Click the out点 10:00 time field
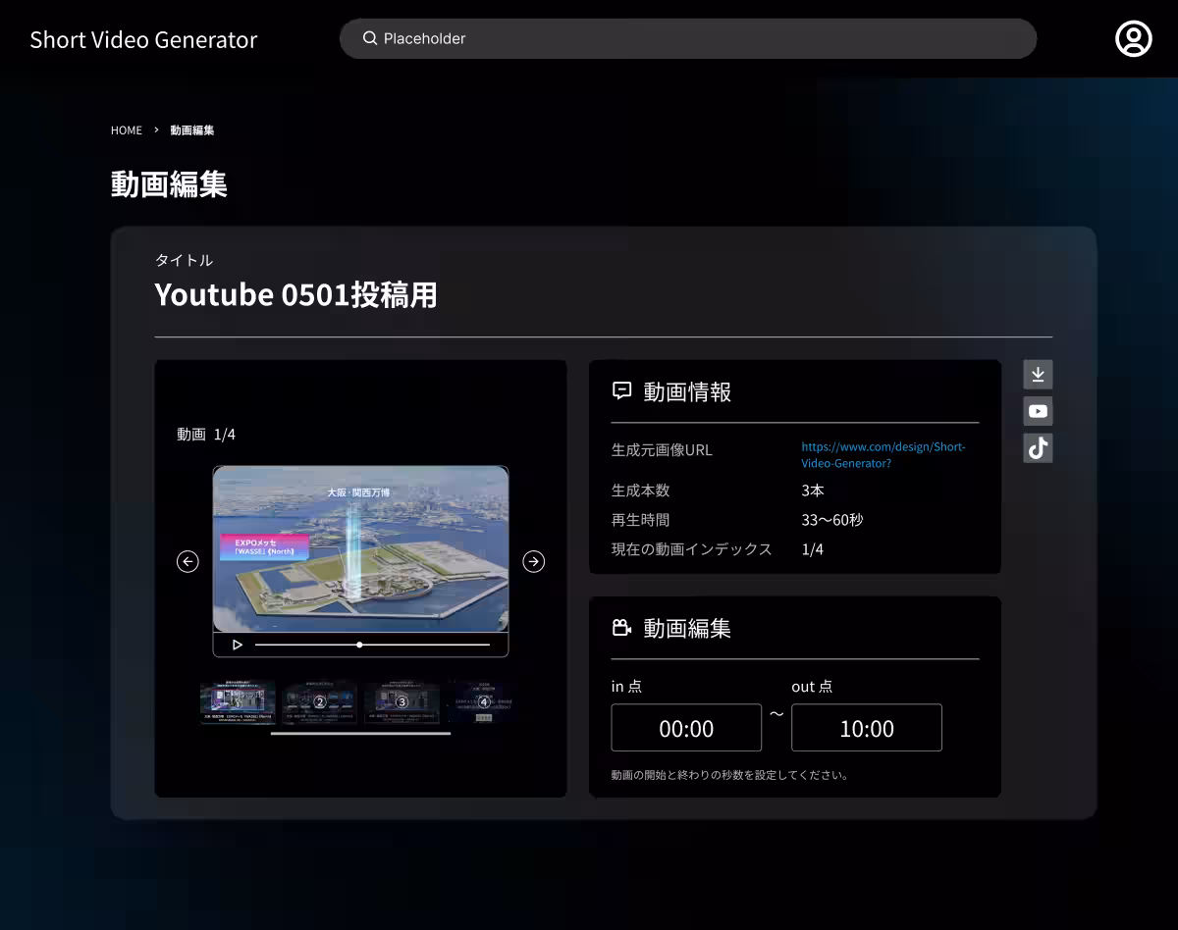Viewport: 1178px width, 930px height. pyautogui.click(x=866, y=727)
